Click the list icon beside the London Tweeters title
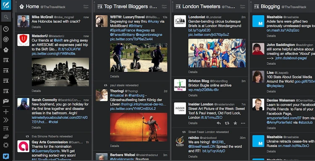This screenshot has width=315, height=161. (x=178, y=7)
